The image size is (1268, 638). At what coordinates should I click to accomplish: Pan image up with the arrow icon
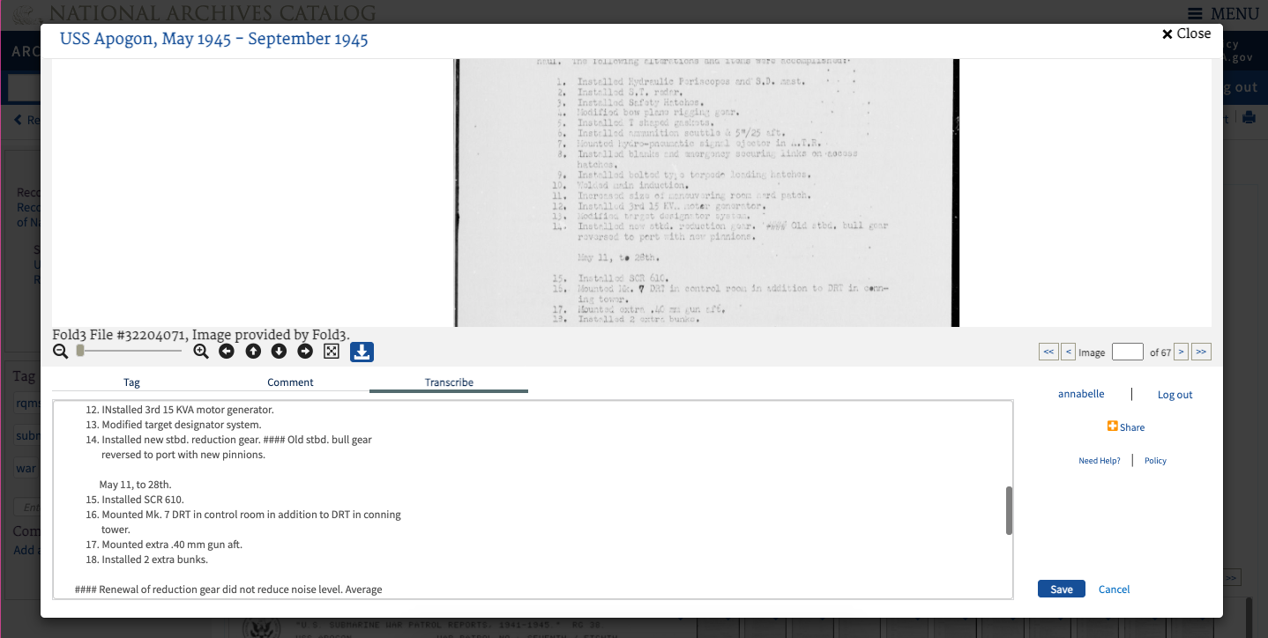tap(253, 352)
